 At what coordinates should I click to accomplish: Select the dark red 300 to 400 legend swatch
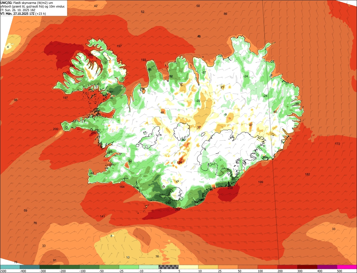click(307, 267)
